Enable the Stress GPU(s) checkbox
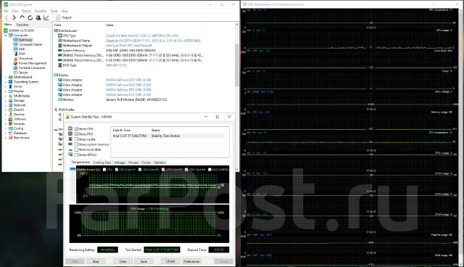This screenshot has height=267, width=464. pyautogui.click(x=76, y=155)
